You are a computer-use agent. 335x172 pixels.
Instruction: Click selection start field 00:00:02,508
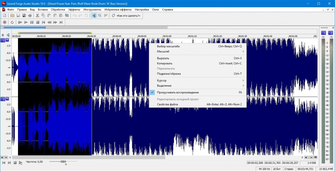[255, 163]
